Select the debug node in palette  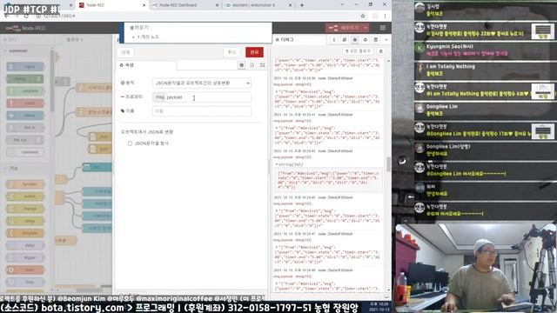[x=25, y=79]
